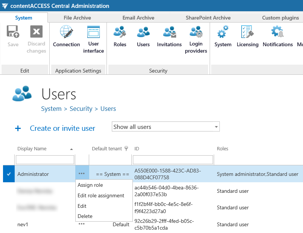The image size is (303, 233).
Task: Click the System gear icon
Action: [223, 37]
